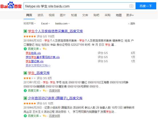Open 百度快照 under 学生_百度文库 result
The height and width of the screenshot is (119, 158).
[x=54, y=91]
